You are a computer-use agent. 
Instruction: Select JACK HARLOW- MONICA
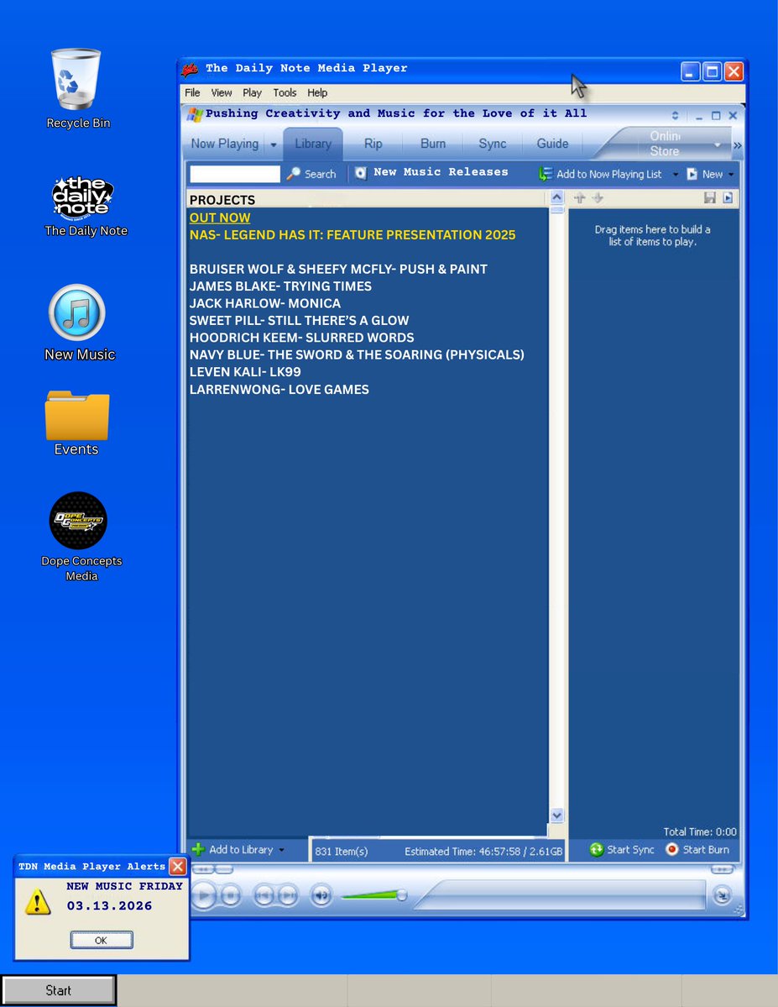(265, 303)
